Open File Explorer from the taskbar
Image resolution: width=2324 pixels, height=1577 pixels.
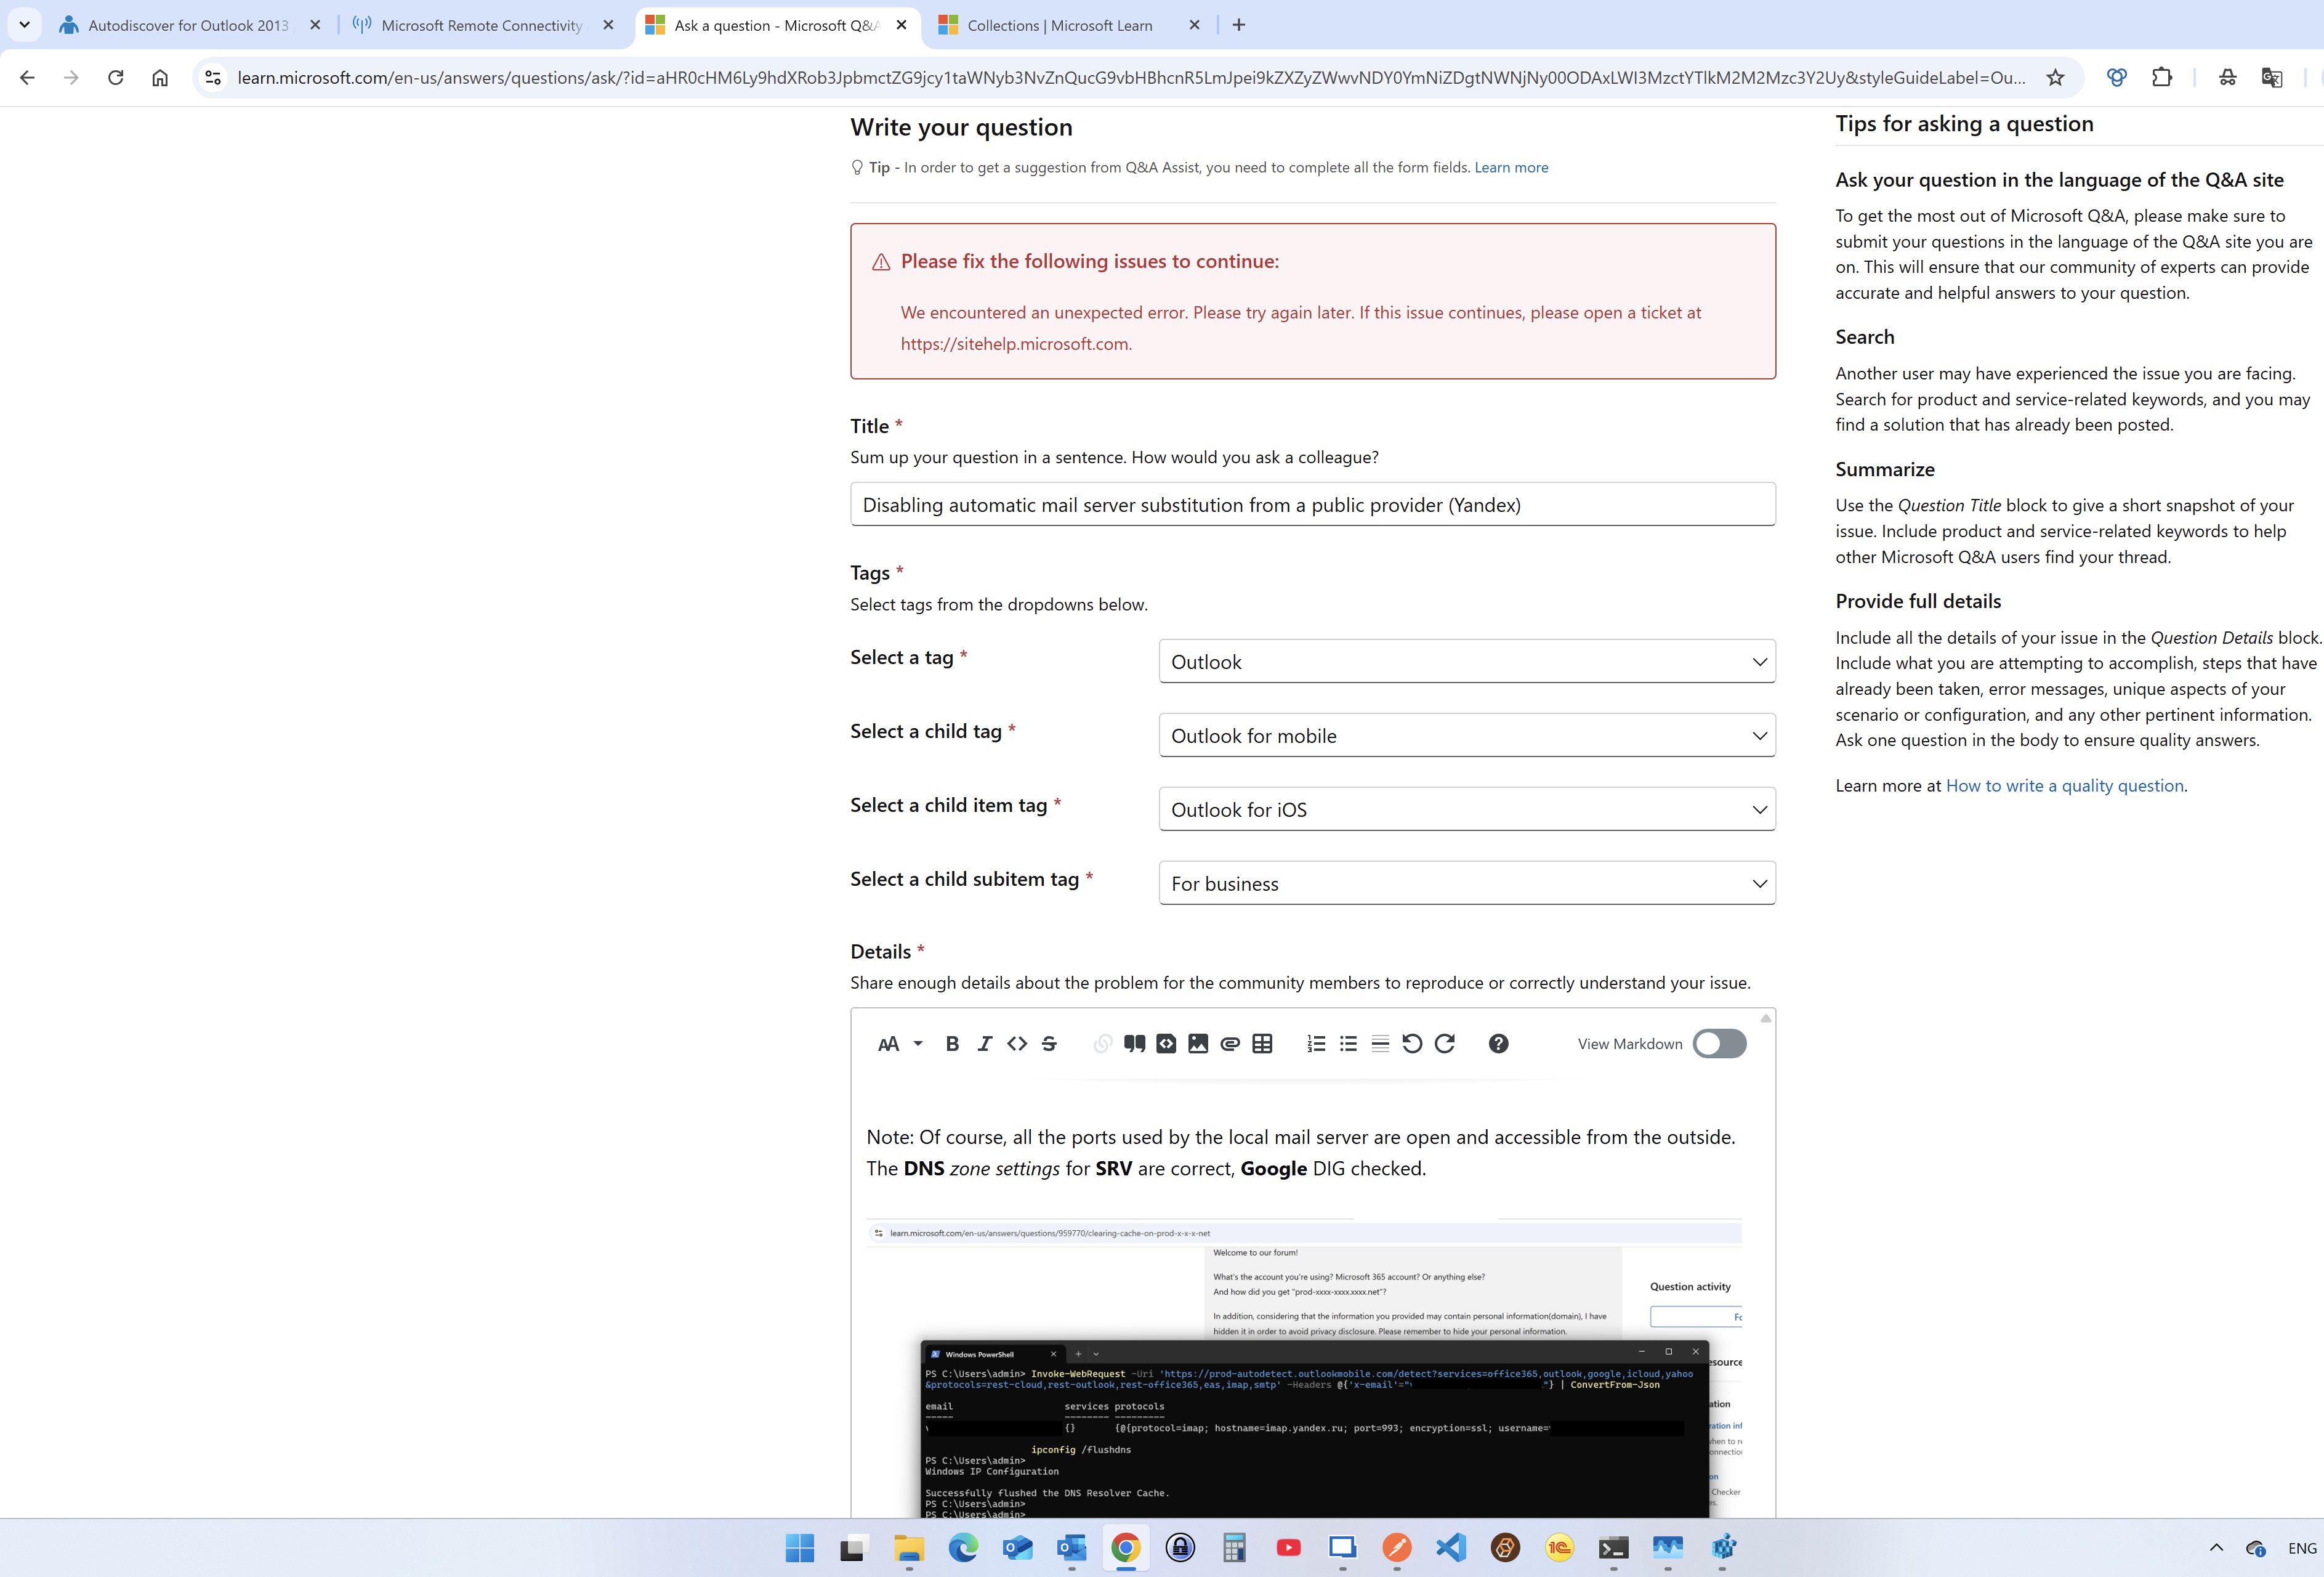908,1548
